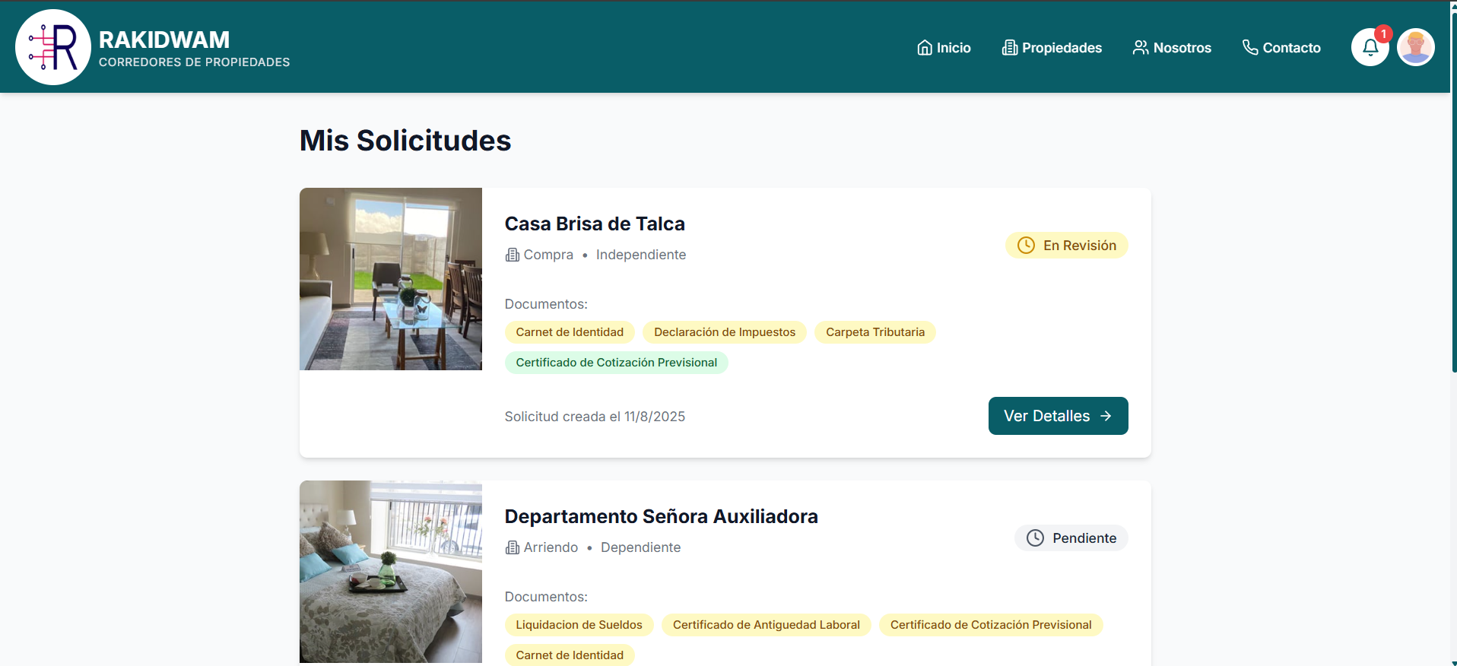Screen dimensions: 1457x666
Task: Select the green Certificado de Cotización Previsional tag
Action: pyautogui.click(x=616, y=363)
